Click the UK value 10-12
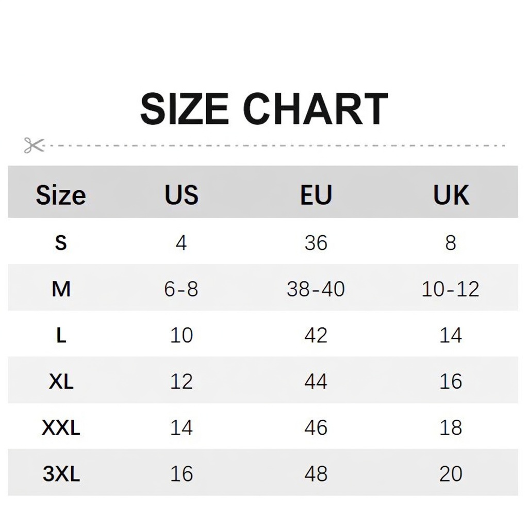This screenshot has width=528, height=528. 451,289
